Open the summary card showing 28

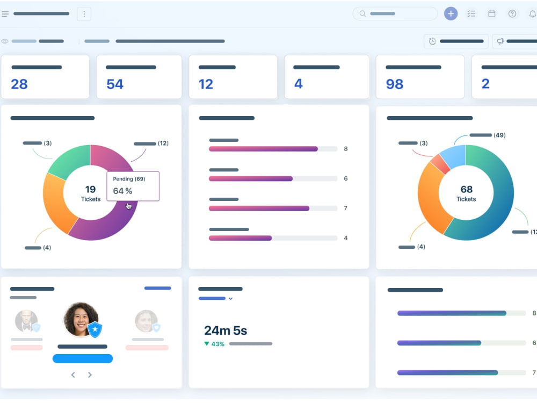(x=45, y=77)
